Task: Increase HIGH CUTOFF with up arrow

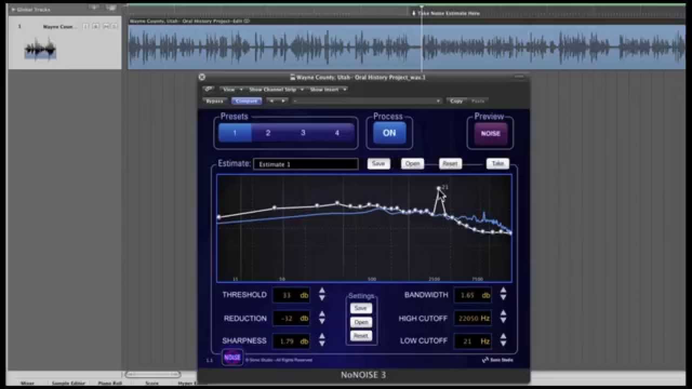Action: (503, 314)
